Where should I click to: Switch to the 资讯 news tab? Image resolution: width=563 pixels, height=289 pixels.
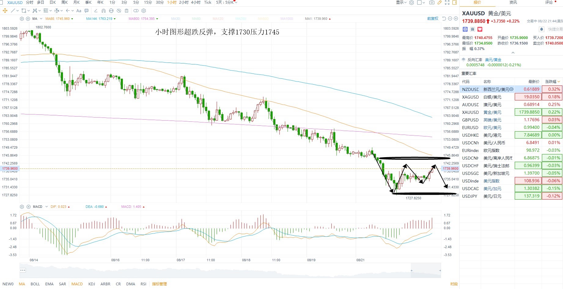(x=513, y=2)
